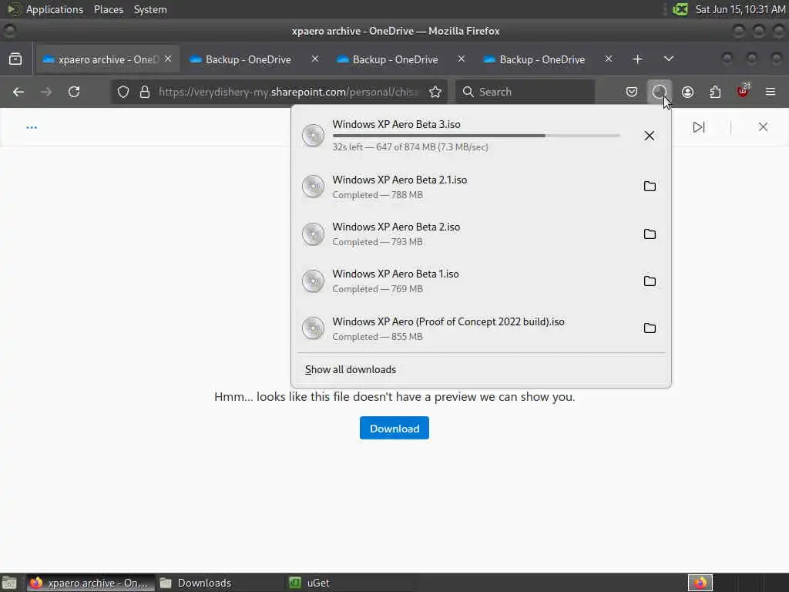The height and width of the screenshot is (592, 789).
Task: Click the green network tray icon
Action: [x=680, y=9]
